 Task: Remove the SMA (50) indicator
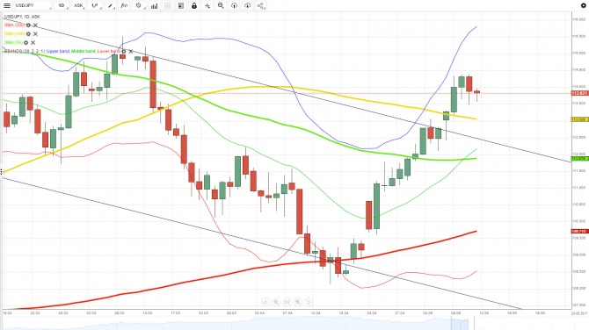click(33, 43)
